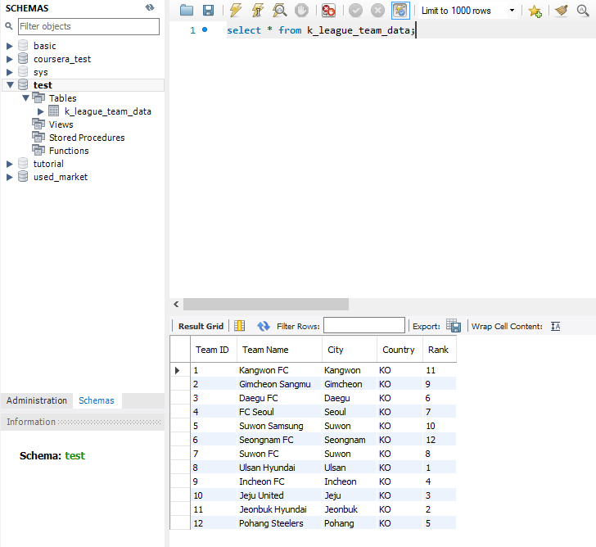Screen dimensions: 596x547
Task: Save the script with the floppy disk icon
Action: pos(208,11)
